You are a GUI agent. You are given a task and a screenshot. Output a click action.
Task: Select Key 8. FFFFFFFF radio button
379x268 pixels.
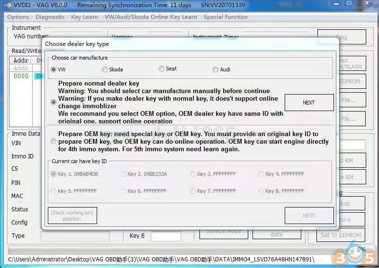coord(261,191)
